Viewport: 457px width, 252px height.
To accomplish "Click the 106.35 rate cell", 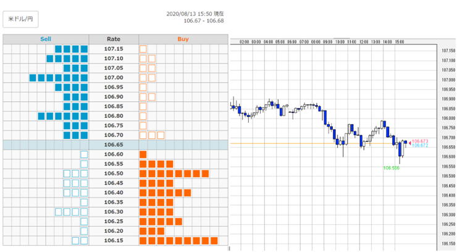I will (x=114, y=202).
